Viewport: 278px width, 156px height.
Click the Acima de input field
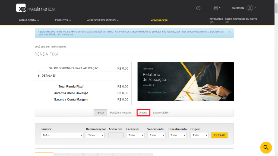116,135
